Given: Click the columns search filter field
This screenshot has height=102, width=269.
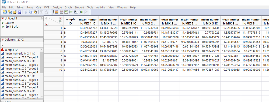Looking at the screenshot, I should (x=22, y=45).
